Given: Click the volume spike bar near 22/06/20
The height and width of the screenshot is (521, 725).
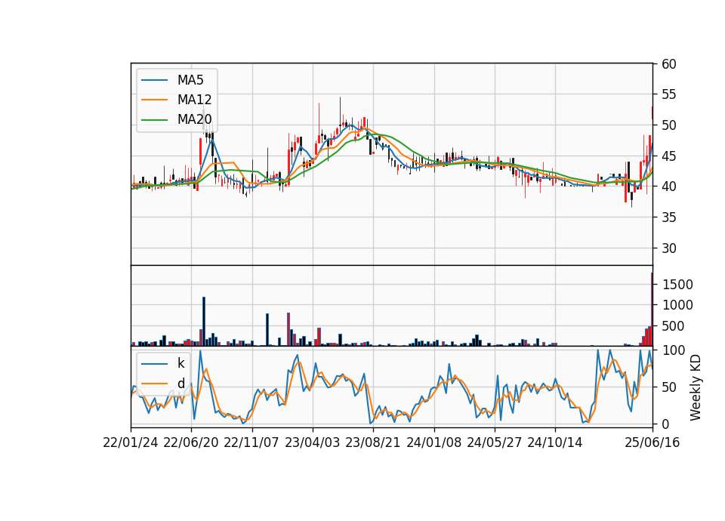Looking at the screenshot, I should coord(204,322).
